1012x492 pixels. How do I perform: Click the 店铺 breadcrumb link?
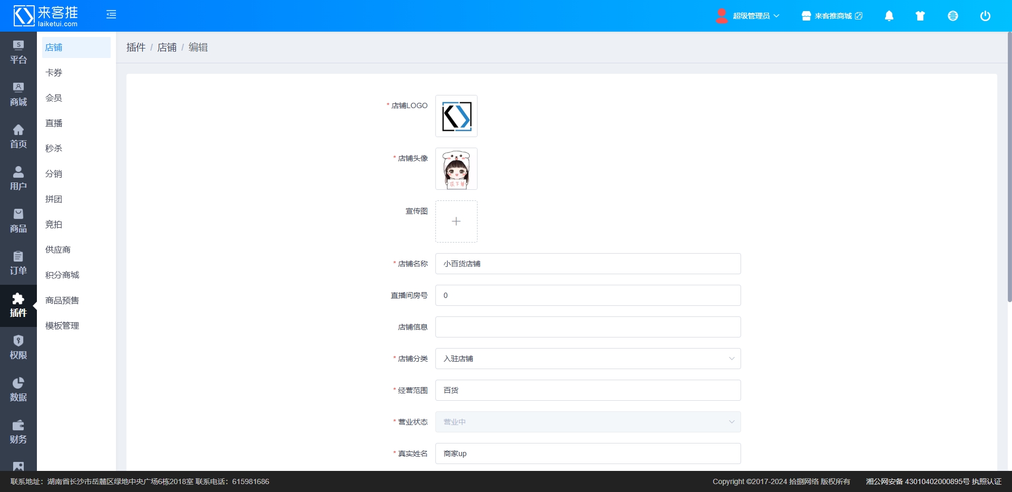(x=167, y=47)
